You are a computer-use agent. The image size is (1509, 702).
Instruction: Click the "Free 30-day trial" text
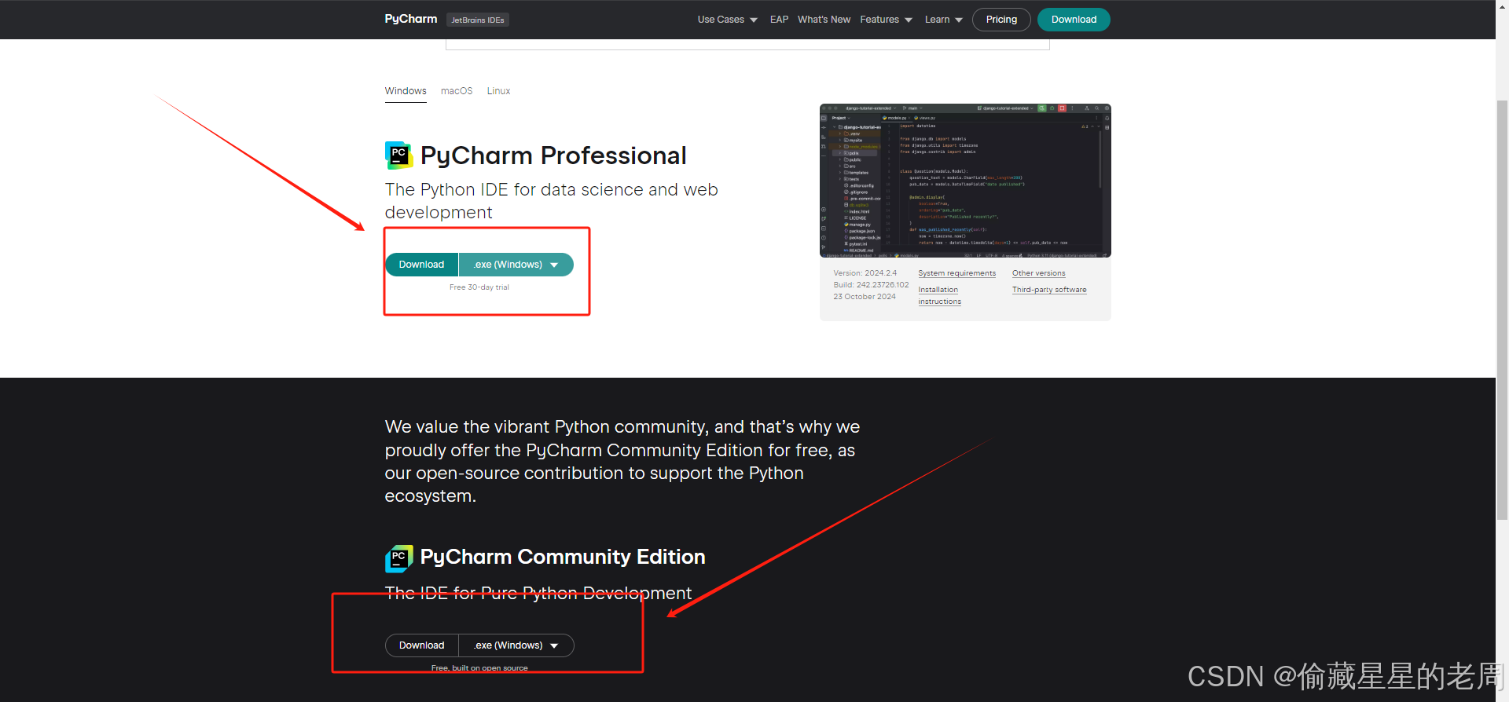(479, 287)
